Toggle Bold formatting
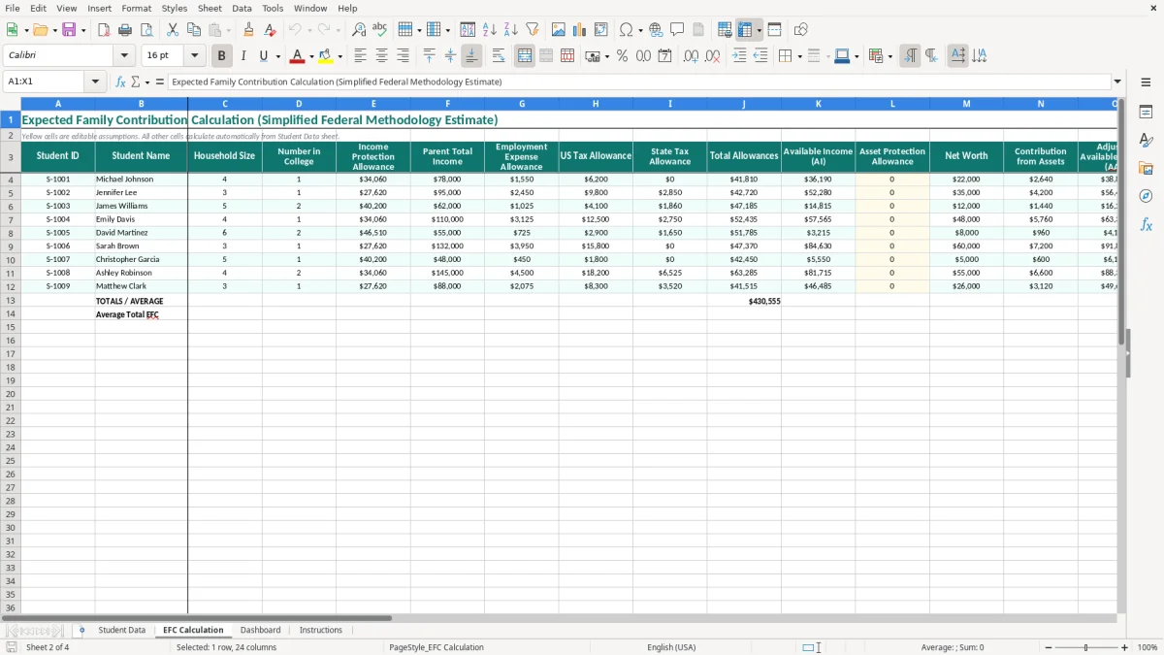1164x655 pixels. (x=221, y=56)
